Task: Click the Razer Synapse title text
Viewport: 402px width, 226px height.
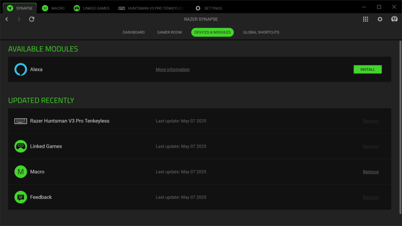Action: click(x=201, y=19)
